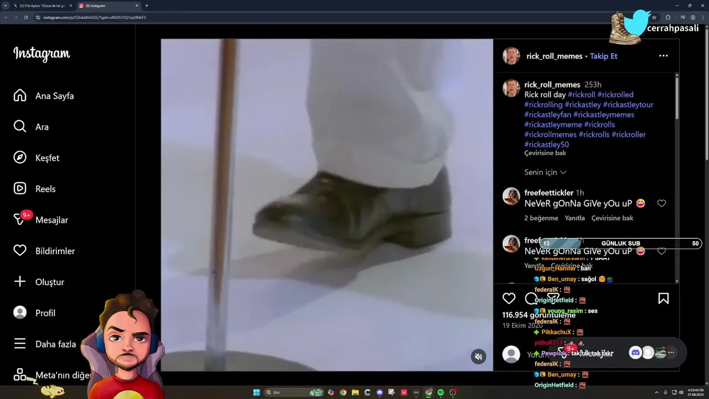Open 2 beğenme likes on first comment
The image size is (709, 399).
click(541, 218)
